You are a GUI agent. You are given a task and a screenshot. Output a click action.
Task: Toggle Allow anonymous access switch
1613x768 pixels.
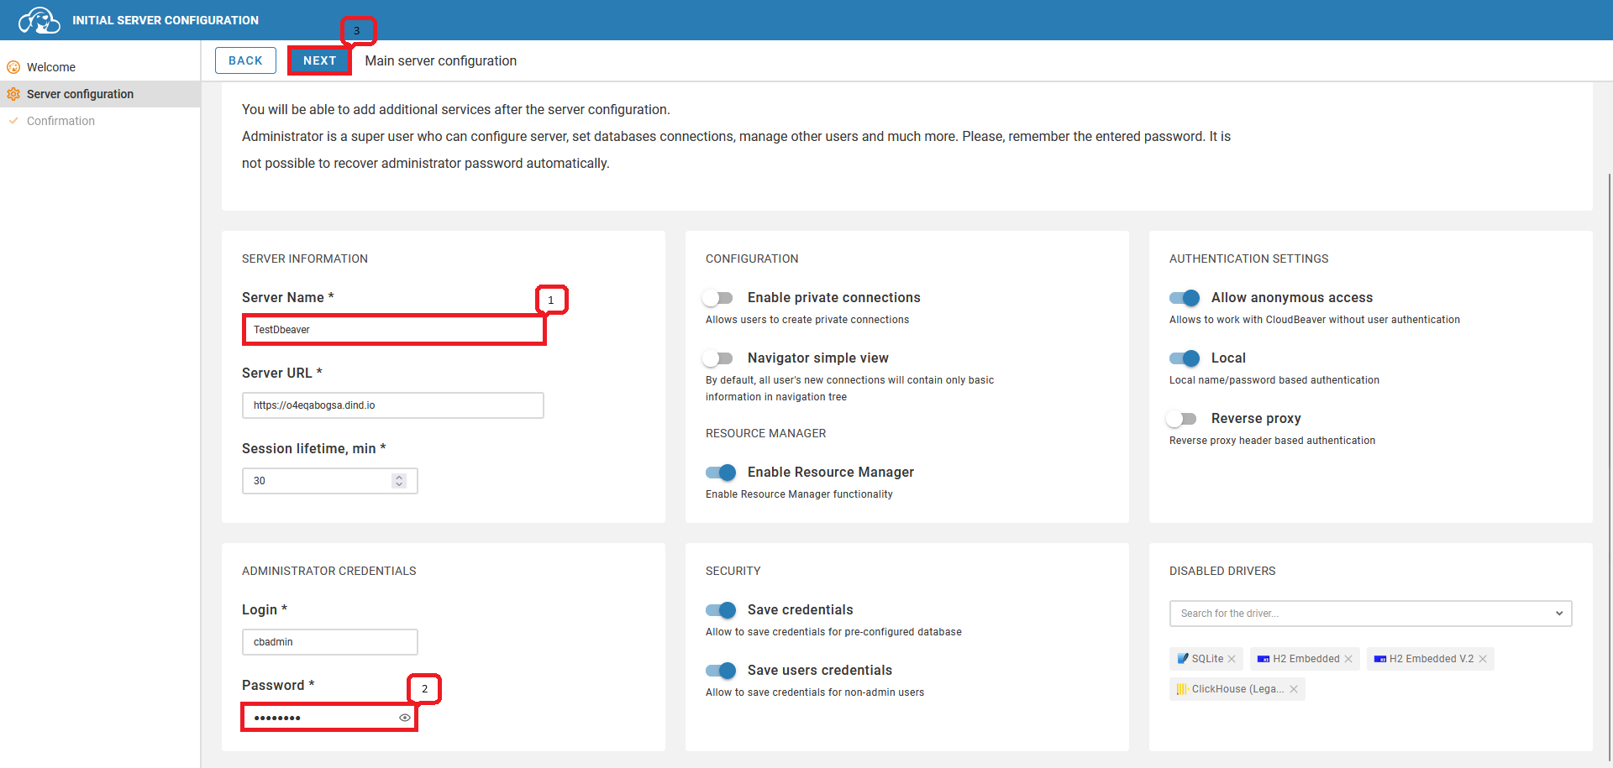pyautogui.click(x=1185, y=298)
